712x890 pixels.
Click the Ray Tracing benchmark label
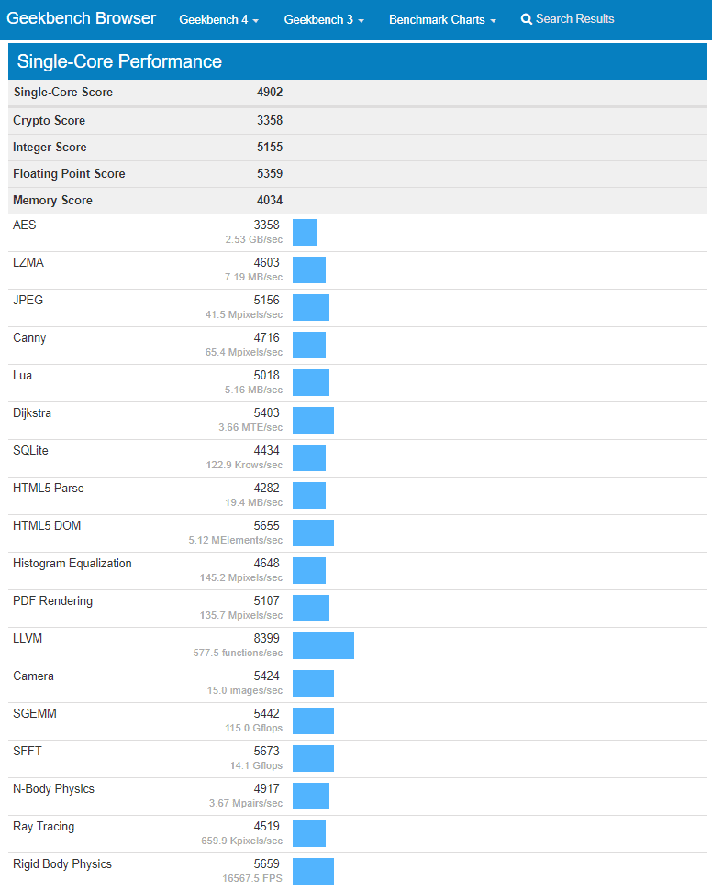pyautogui.click(x=43, y=826)
